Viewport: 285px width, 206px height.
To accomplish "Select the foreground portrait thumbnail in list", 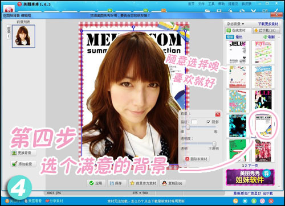I will [x=23, y=36].
